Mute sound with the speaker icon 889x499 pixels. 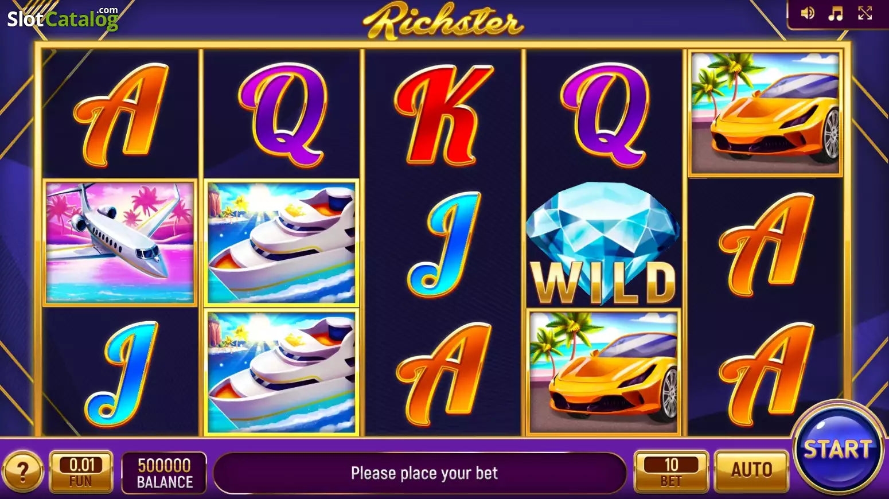[x=808, y=13]
